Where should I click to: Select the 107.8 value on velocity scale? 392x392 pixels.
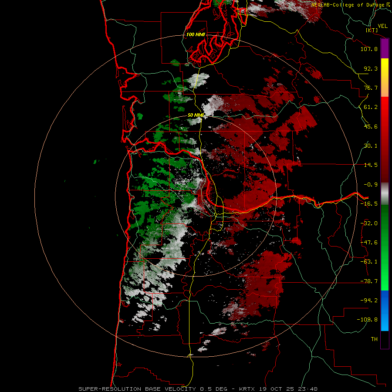pyautogui.click(x=369, y=49)
